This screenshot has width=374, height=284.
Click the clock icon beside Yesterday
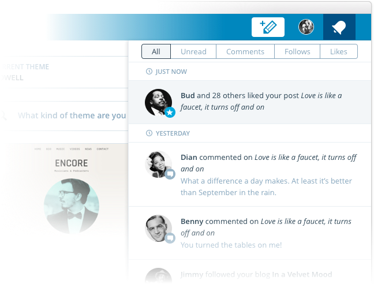click(149, 133)
